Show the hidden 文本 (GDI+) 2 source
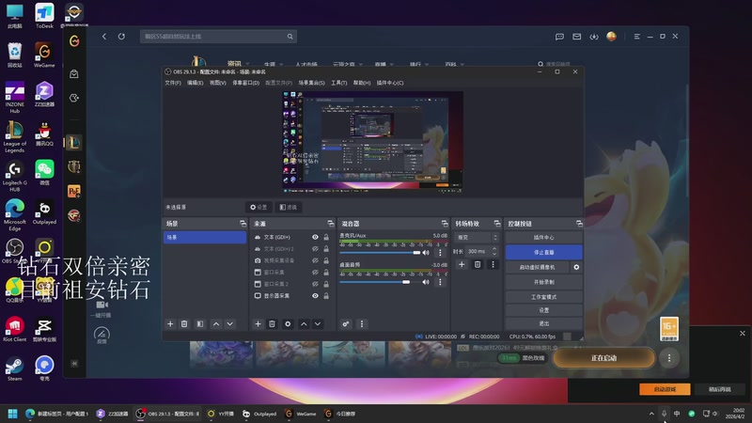 (x=315, y=249)
